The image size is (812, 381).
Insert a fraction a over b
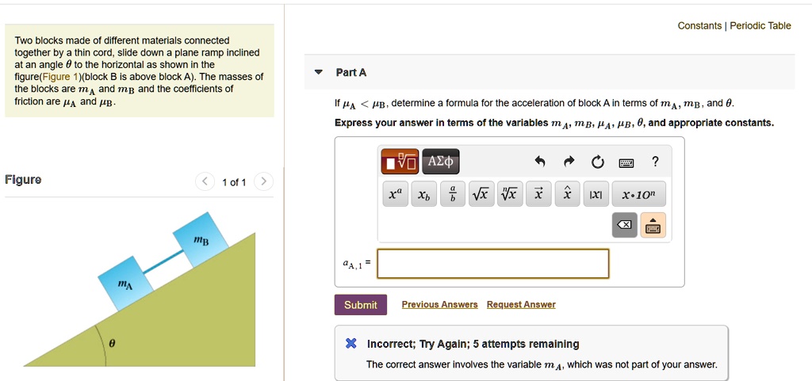point(453,195)
